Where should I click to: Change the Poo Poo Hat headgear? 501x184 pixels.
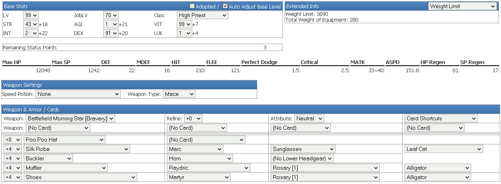tap(64, 140)
